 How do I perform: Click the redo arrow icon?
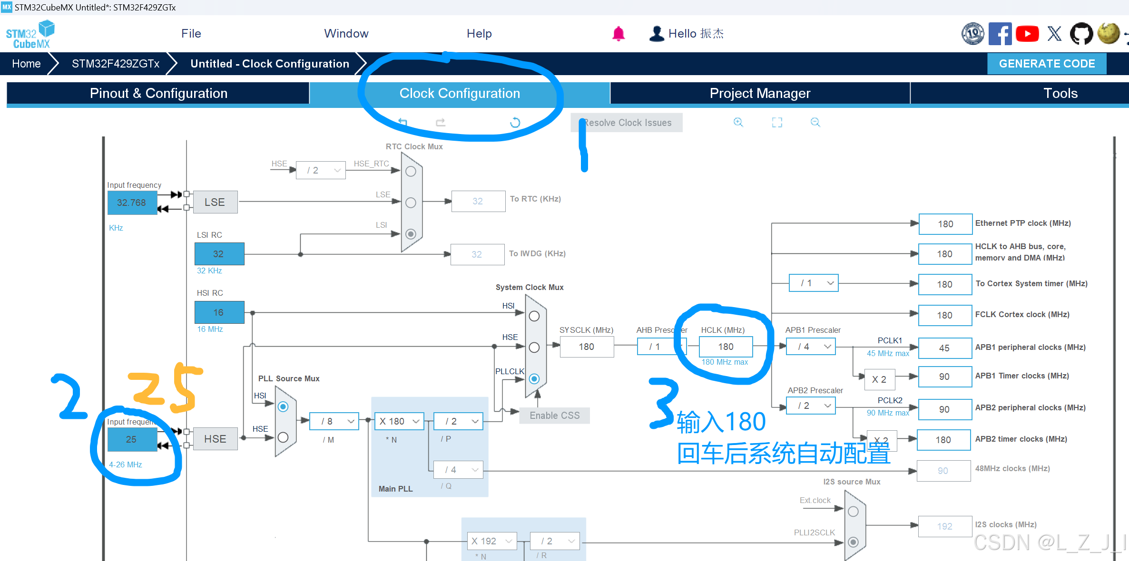click(441, 122)
